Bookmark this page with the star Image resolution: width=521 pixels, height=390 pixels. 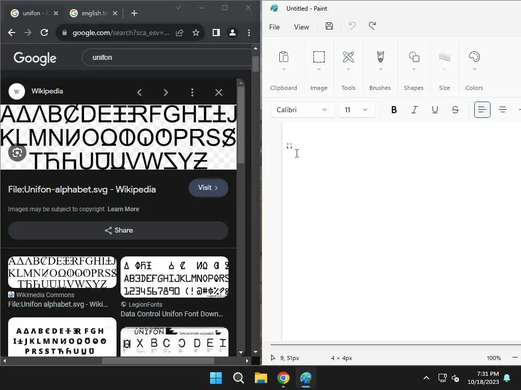tap(196, 32)
